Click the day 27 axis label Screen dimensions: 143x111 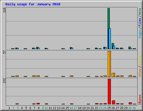point(117,108)
